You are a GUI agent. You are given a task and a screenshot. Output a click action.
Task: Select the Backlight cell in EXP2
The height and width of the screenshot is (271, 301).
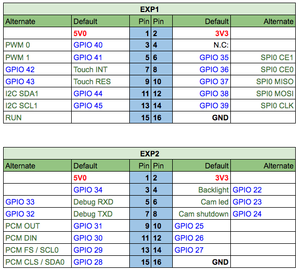click(202, 190)
